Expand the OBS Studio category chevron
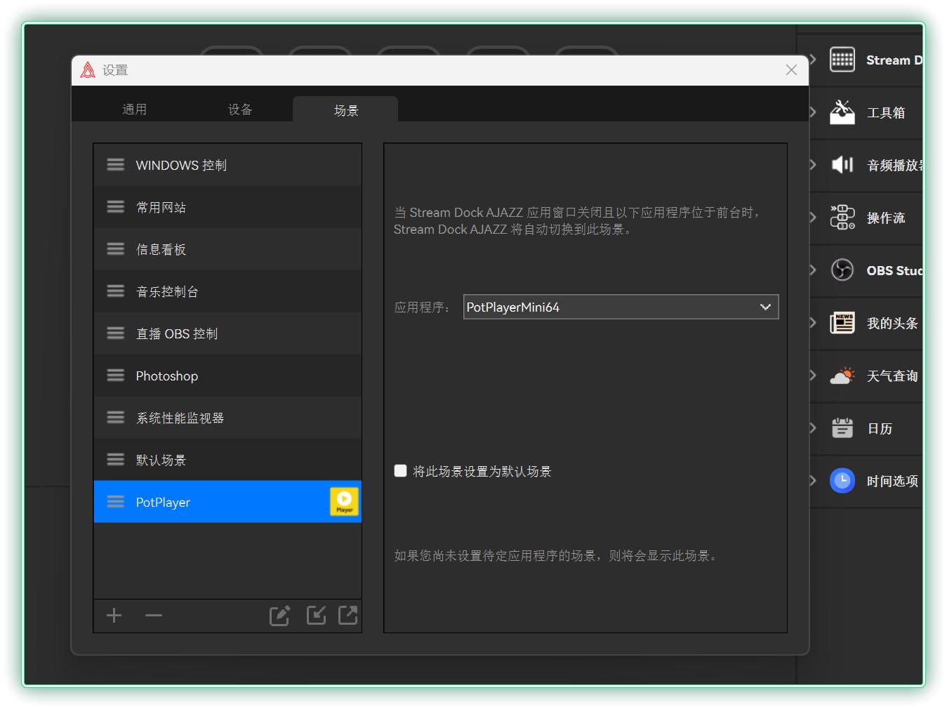Screen dimensions: 947x709 click(813, 270)
